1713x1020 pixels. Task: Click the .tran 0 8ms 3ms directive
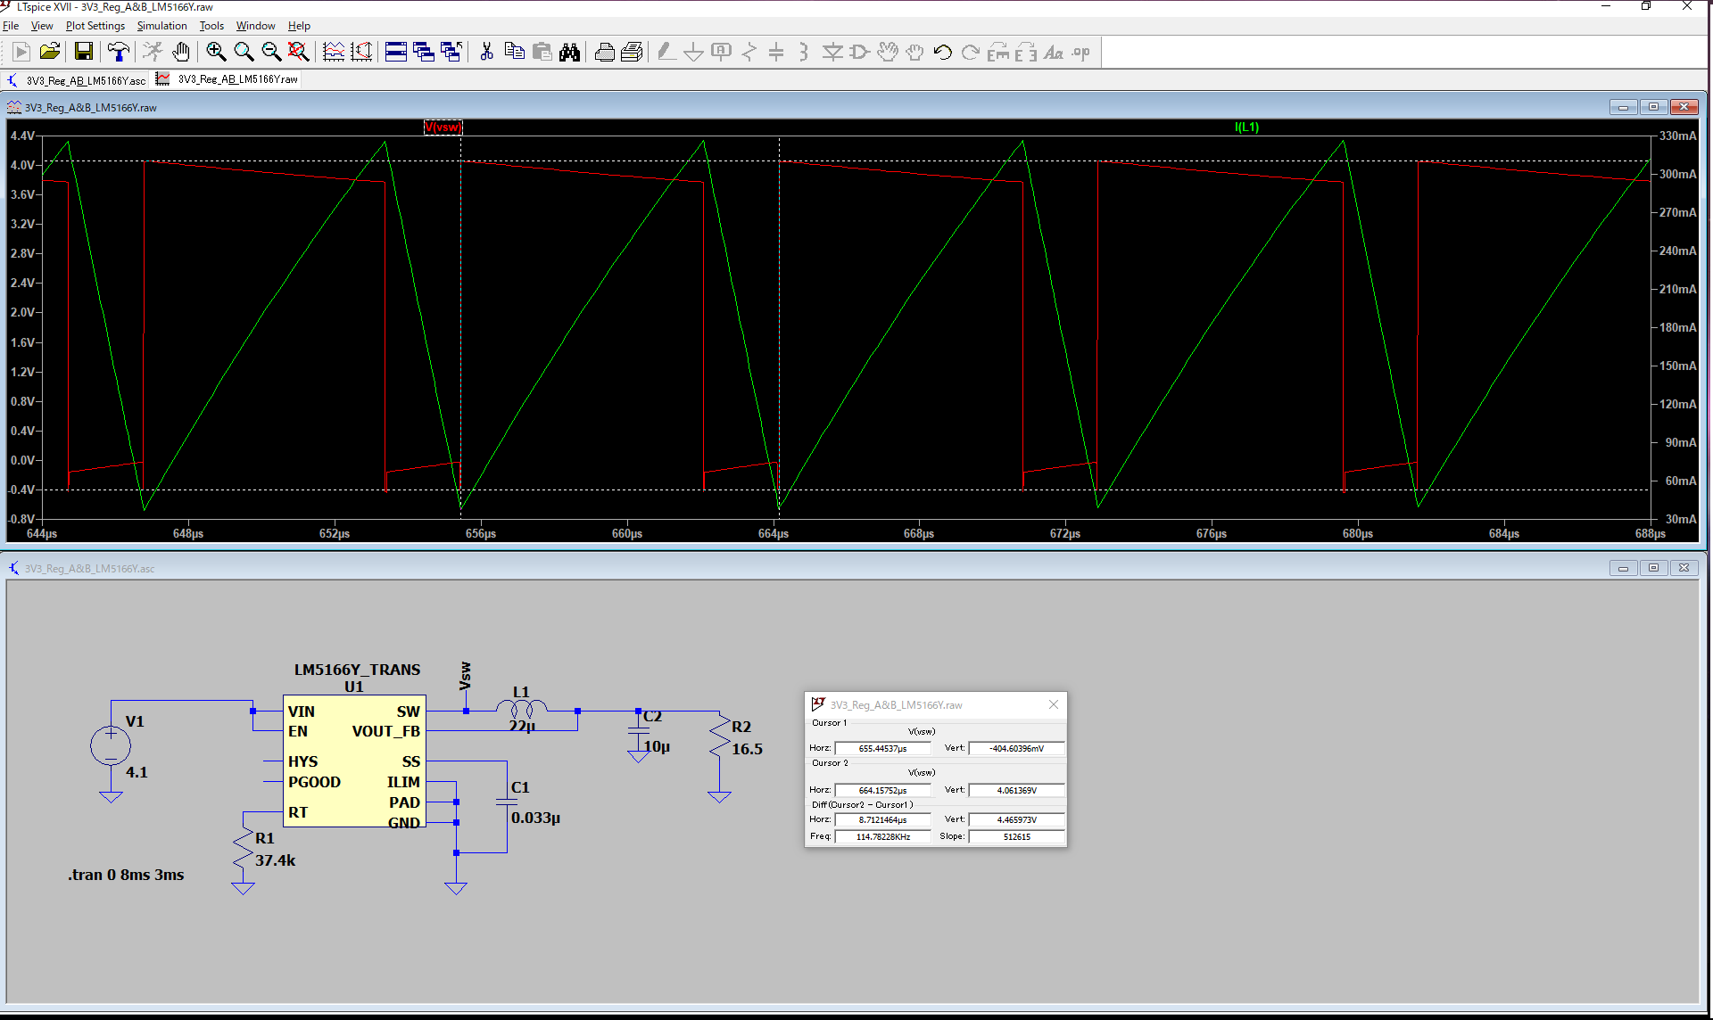(126, 875)
